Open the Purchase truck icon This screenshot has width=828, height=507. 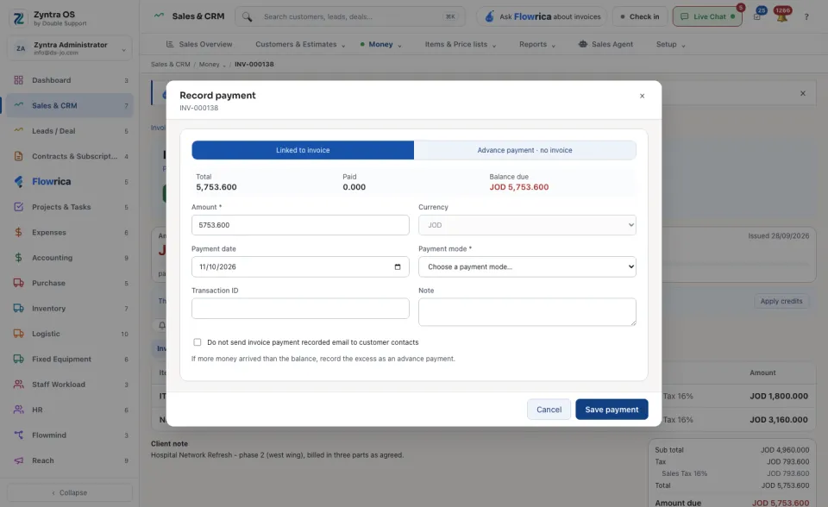pos(18,283)
